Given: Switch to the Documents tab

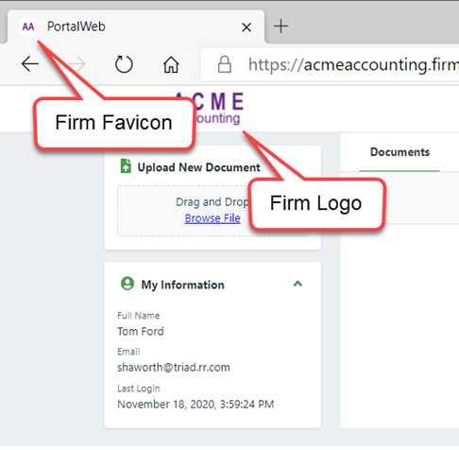Looking at the screenshot, I should coord(399,152).
